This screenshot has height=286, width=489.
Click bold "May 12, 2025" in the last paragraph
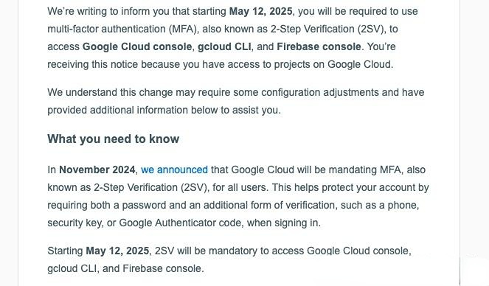click(117, 251)
